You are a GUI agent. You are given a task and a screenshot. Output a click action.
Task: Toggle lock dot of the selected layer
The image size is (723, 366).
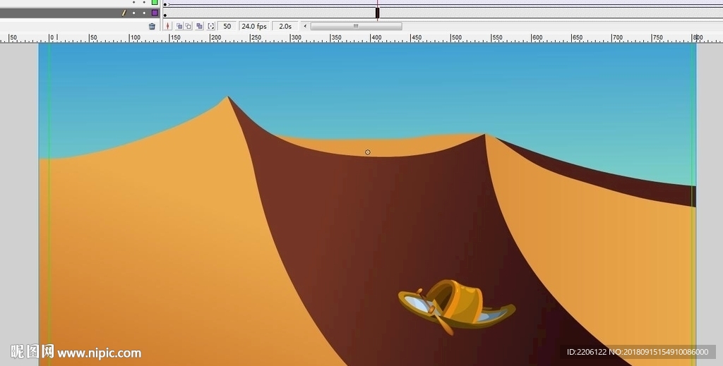coord(144,13)
